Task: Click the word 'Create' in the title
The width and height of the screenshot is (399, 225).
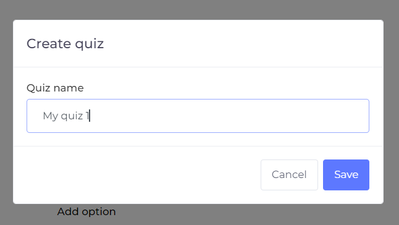Action: (49, 43)
